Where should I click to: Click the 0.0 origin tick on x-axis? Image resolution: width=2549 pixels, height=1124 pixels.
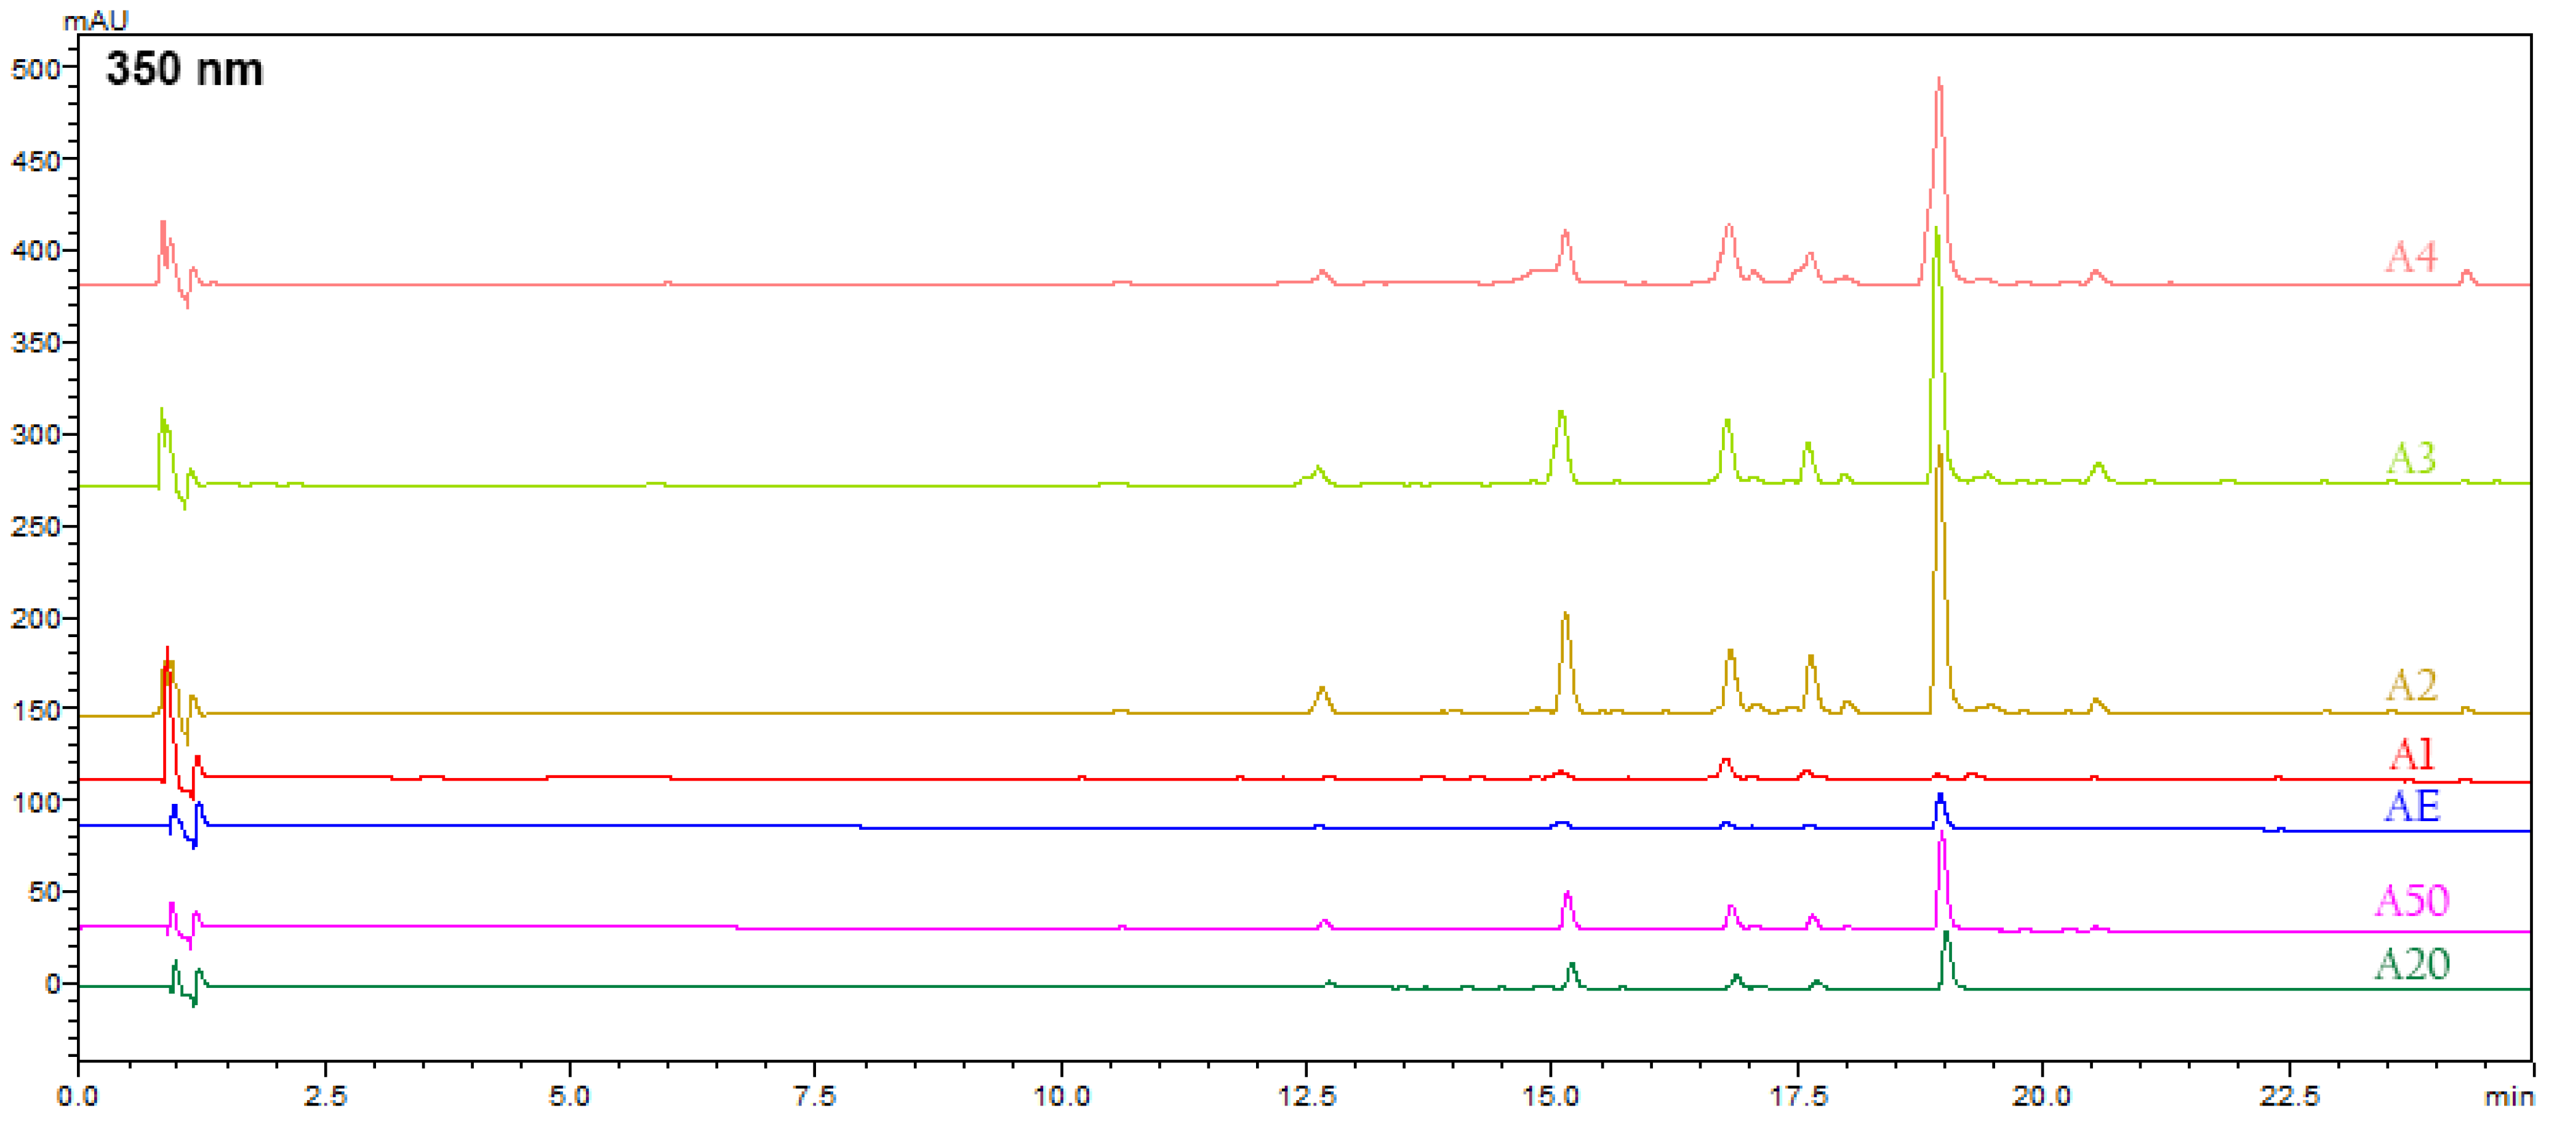77,1096
